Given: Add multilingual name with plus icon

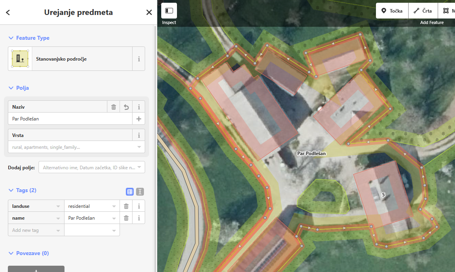Looking at the screenshot, I should click(x=138, y=119).
